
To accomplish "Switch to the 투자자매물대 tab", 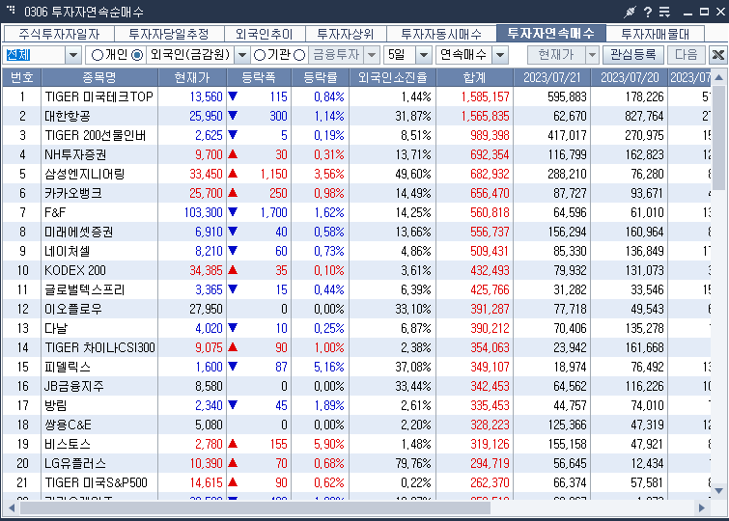I will click(655, 34).
